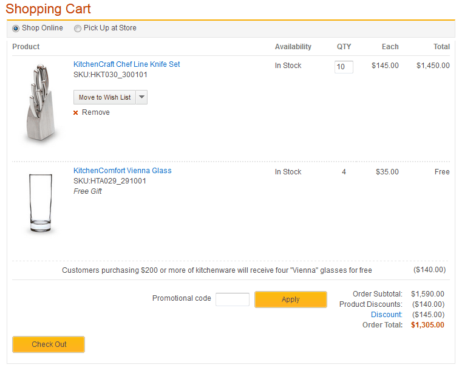Viewport: 459px width, 370px height.
Task: Click the quantity field for knife set
Action: (x=344, y=67)
